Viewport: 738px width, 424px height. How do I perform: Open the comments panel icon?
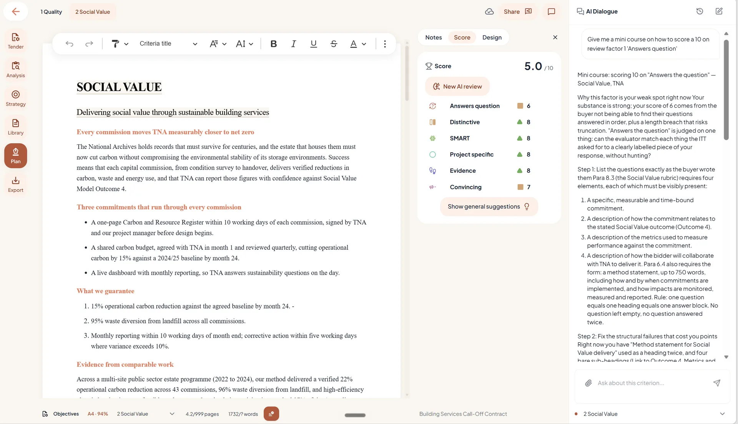551,12
